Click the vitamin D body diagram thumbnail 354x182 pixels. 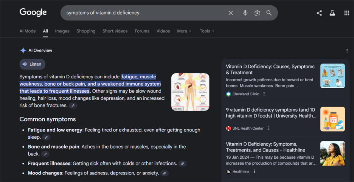(x=190, y=92)
